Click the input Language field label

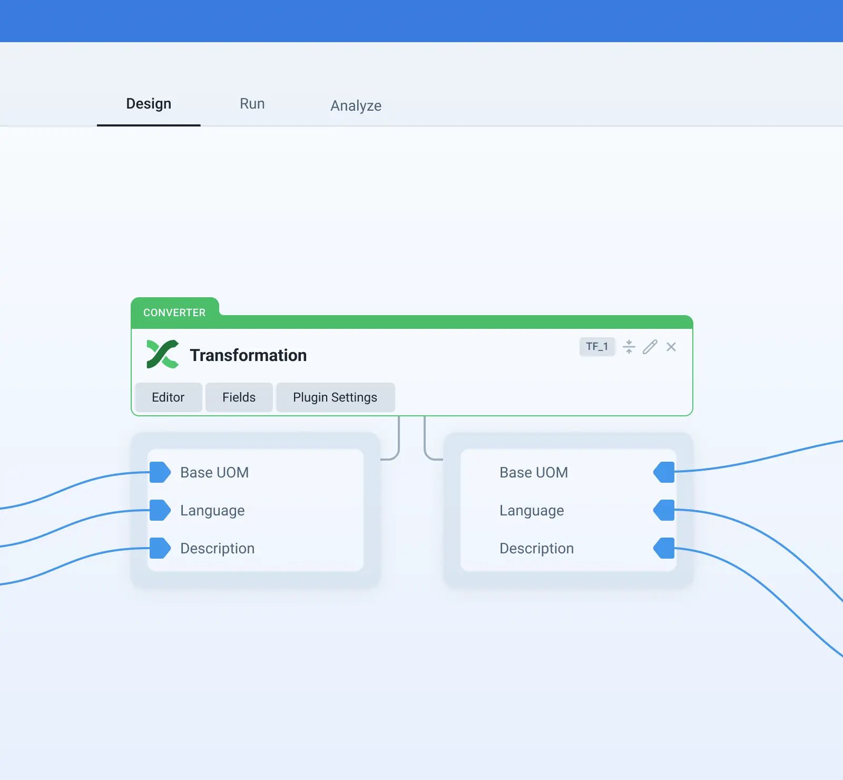coord(212,511)
